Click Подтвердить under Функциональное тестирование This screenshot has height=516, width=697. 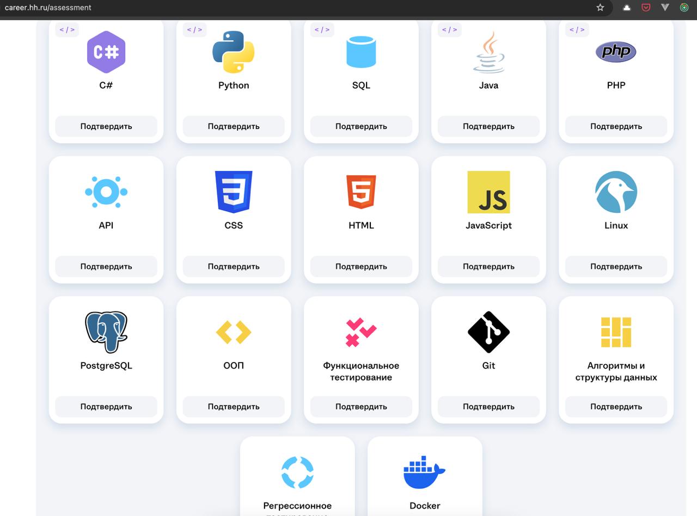coord(361,407)
